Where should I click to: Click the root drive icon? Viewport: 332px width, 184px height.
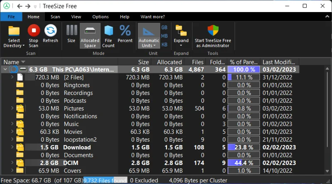[x=23, y=69]
